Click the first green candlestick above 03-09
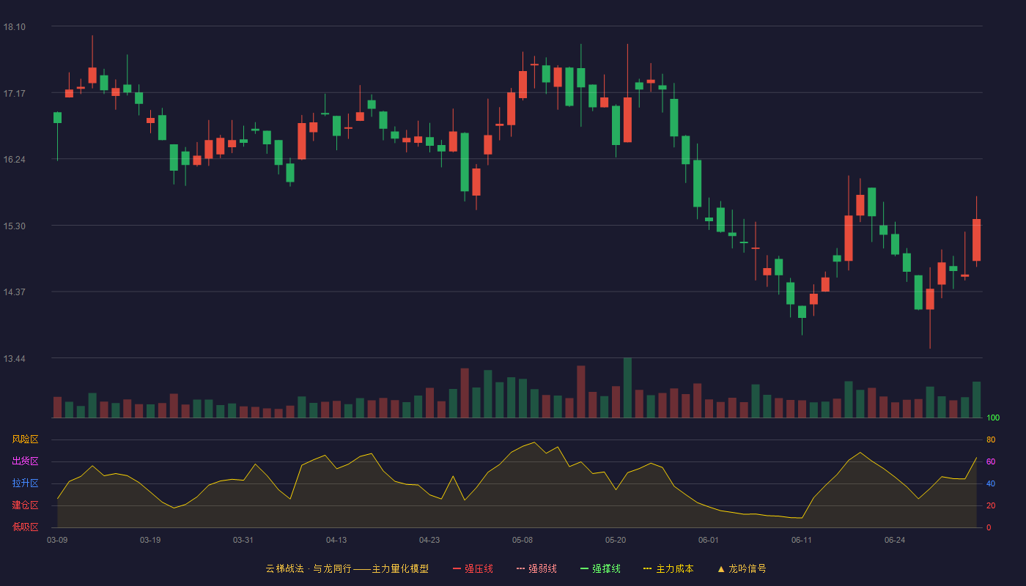Screen dimensions: 1026x586 pos(57,117)
